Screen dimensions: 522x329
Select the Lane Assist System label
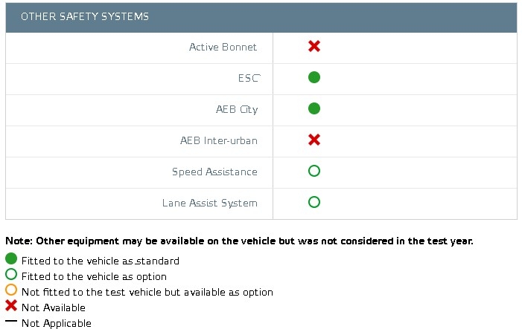click(210, 203)
